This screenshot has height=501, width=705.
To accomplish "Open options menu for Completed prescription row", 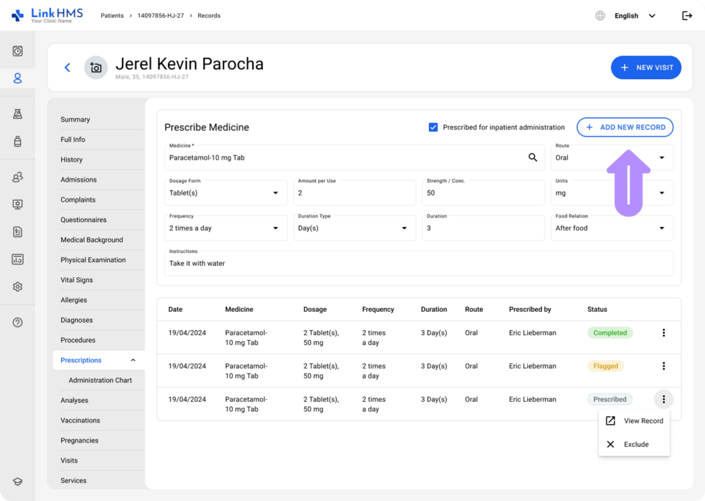I will coord(664,333).
